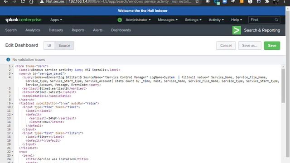
Task: Collapse the time input on line 10
Action: (x=12, y=107)
